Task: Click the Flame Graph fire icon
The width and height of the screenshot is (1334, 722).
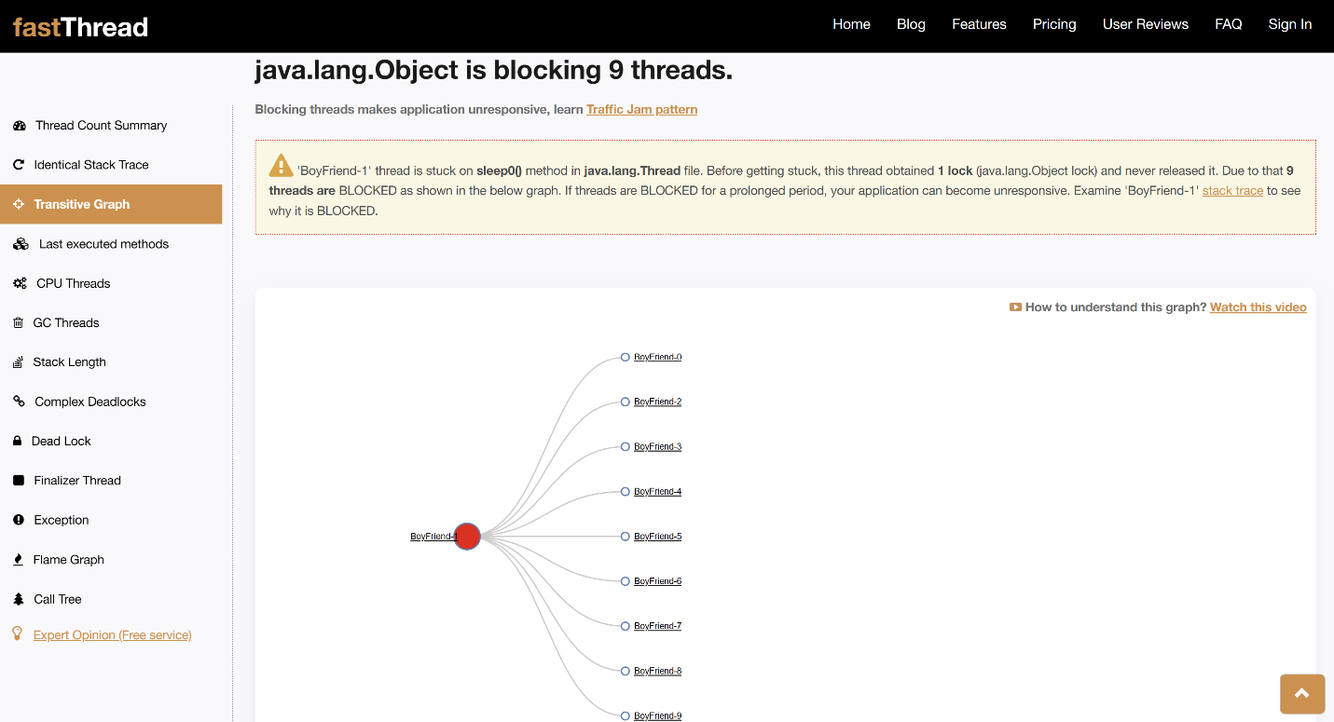Action: tap(19, 560)
